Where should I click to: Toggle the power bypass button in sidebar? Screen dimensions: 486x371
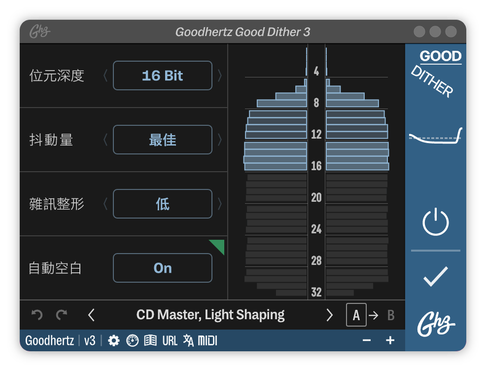[435, 221]
